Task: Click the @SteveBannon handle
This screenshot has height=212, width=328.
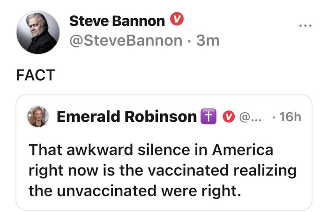Action: (x=125, y=41)
